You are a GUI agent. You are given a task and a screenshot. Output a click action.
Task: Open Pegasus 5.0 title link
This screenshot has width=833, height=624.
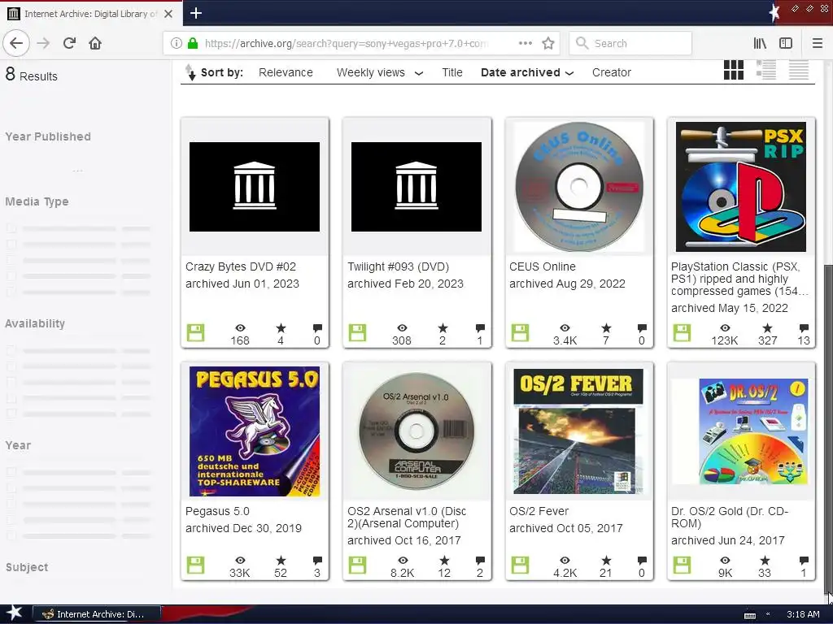[x=217, y=512]
